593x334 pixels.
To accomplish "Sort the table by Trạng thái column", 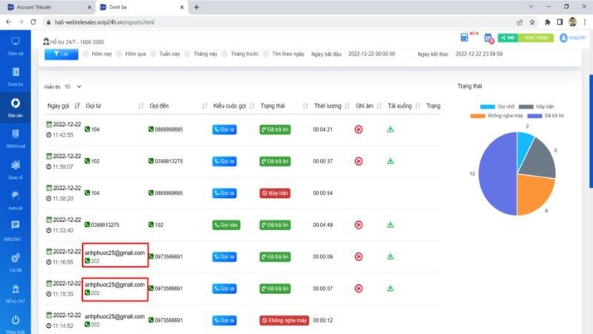I will click(305, 106).
